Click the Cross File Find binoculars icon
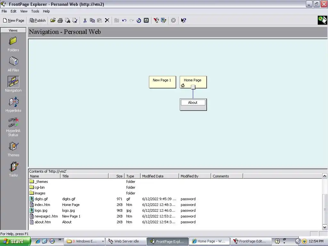Viewport: 328px width, 246px height. (x=68, y=20)
